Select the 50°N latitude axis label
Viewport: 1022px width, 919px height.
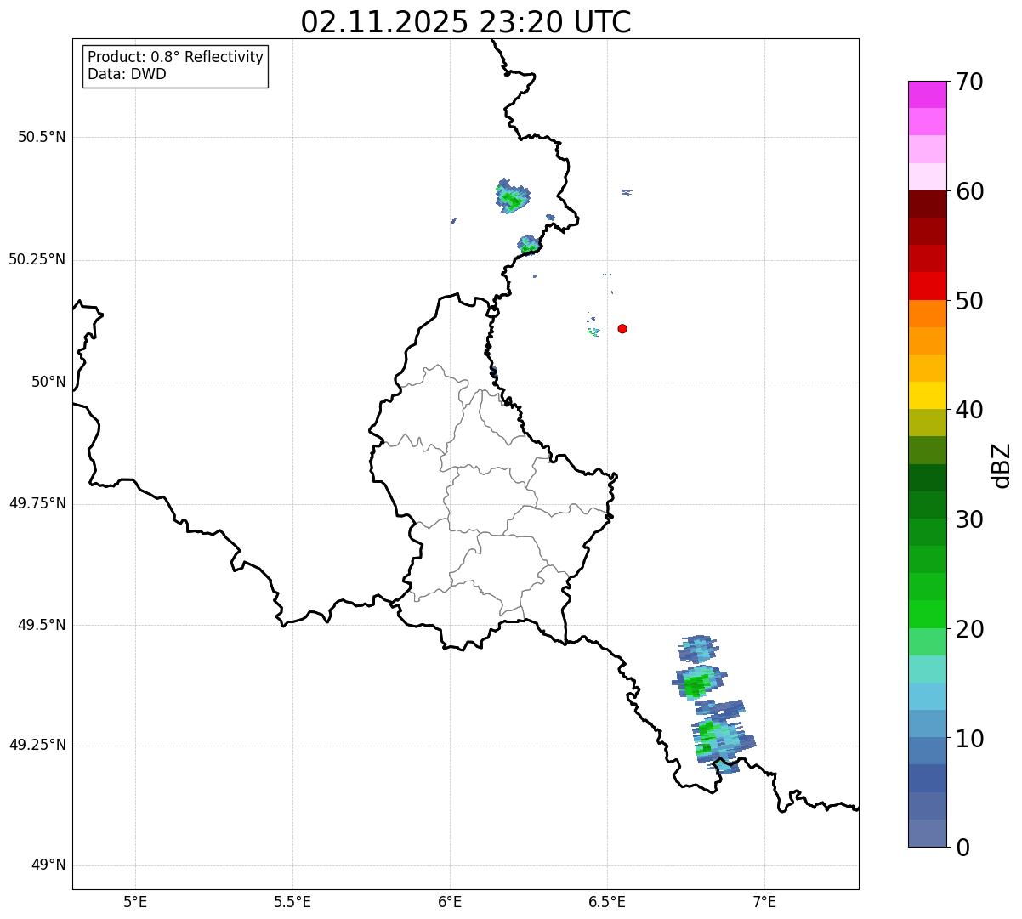[x=48, y=382]
